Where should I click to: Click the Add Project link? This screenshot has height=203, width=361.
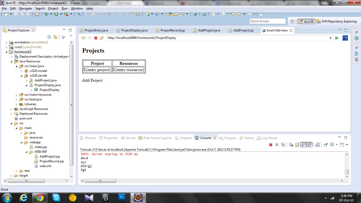coord(92,80)
